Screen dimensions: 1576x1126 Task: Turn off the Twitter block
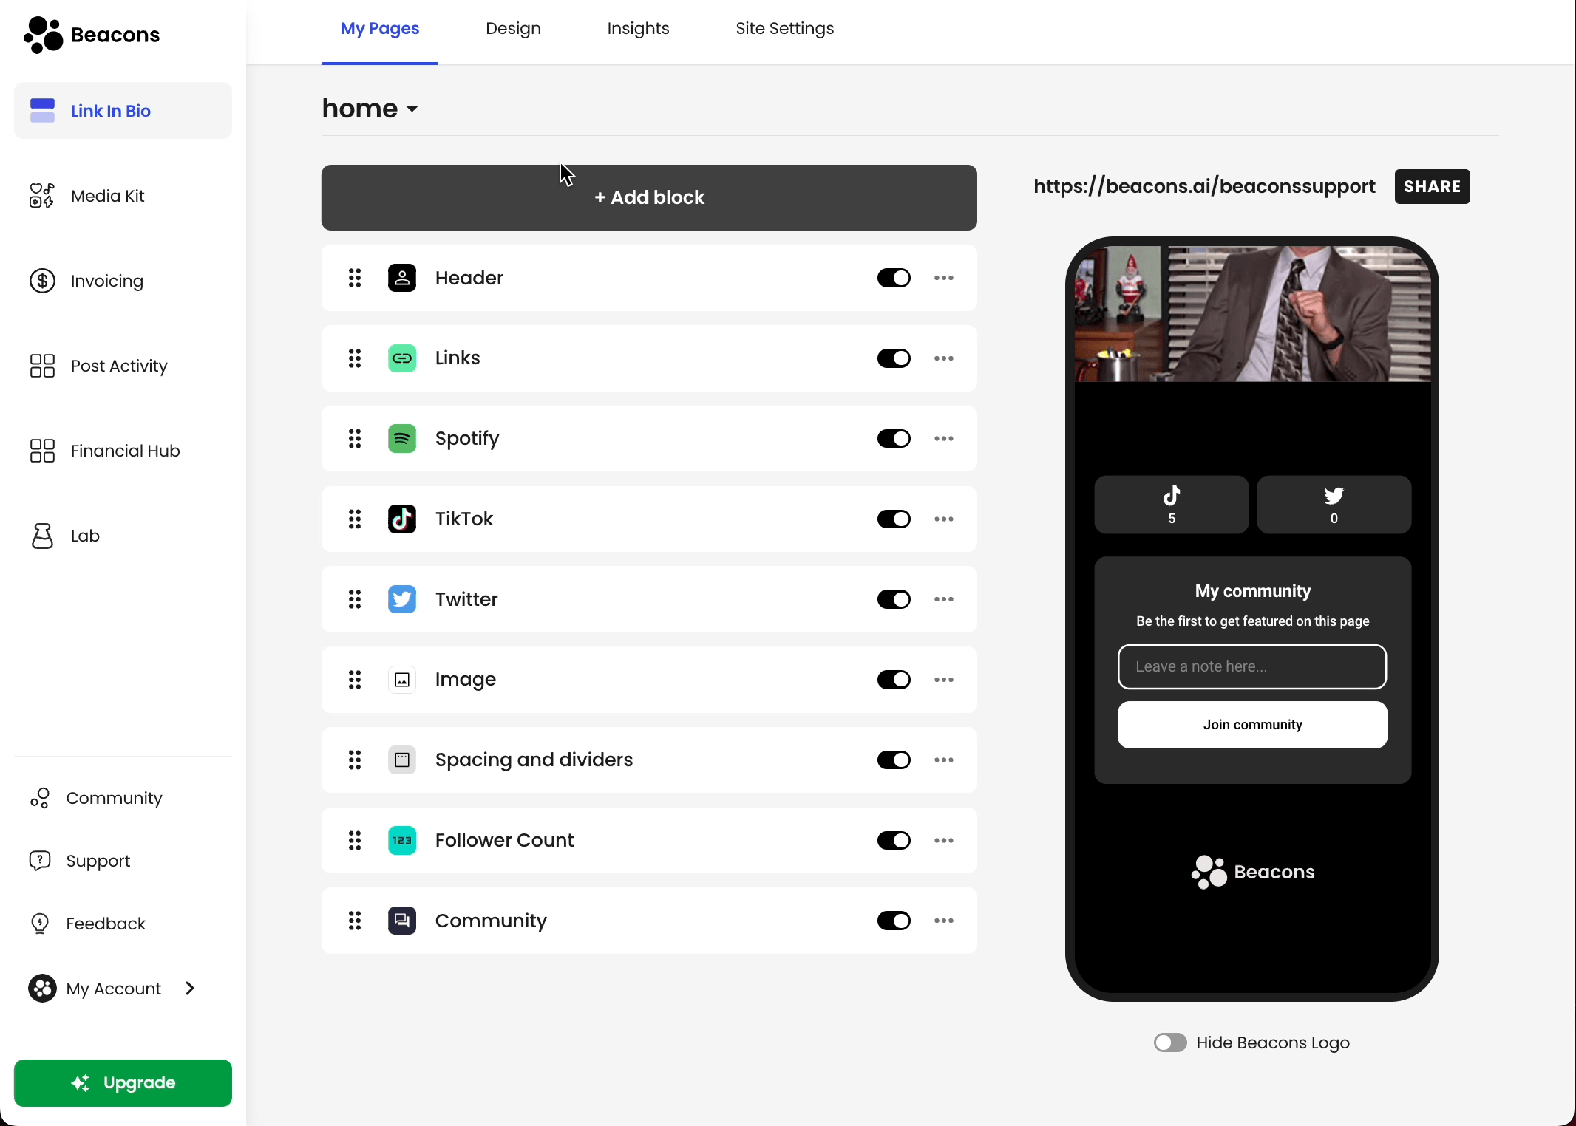tap(894, 599)
